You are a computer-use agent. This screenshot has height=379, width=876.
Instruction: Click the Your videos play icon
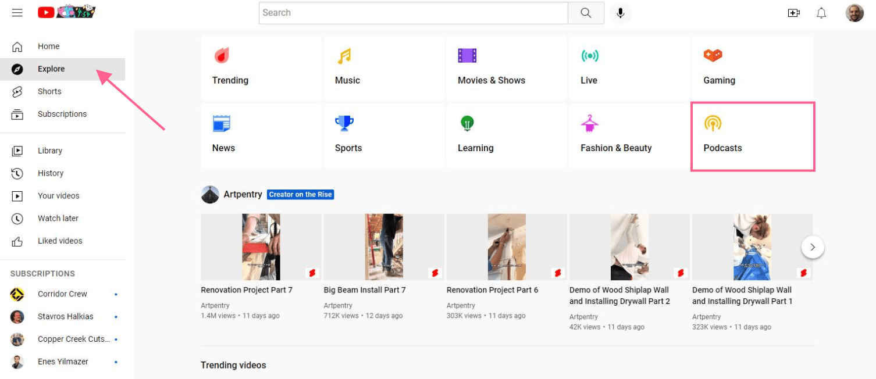(x=17, y=196)
